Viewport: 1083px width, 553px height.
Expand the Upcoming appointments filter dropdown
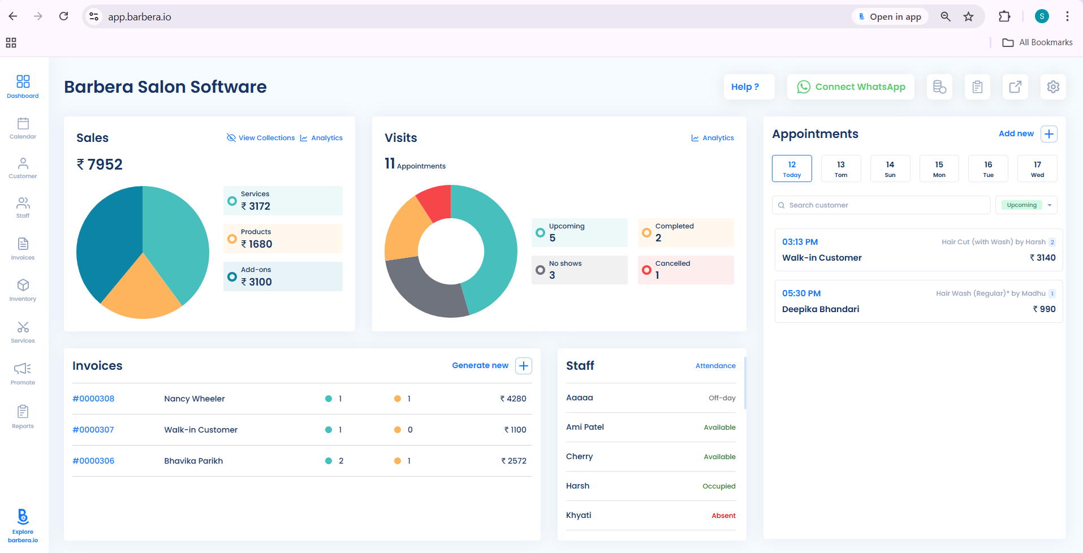point(1026,205)
